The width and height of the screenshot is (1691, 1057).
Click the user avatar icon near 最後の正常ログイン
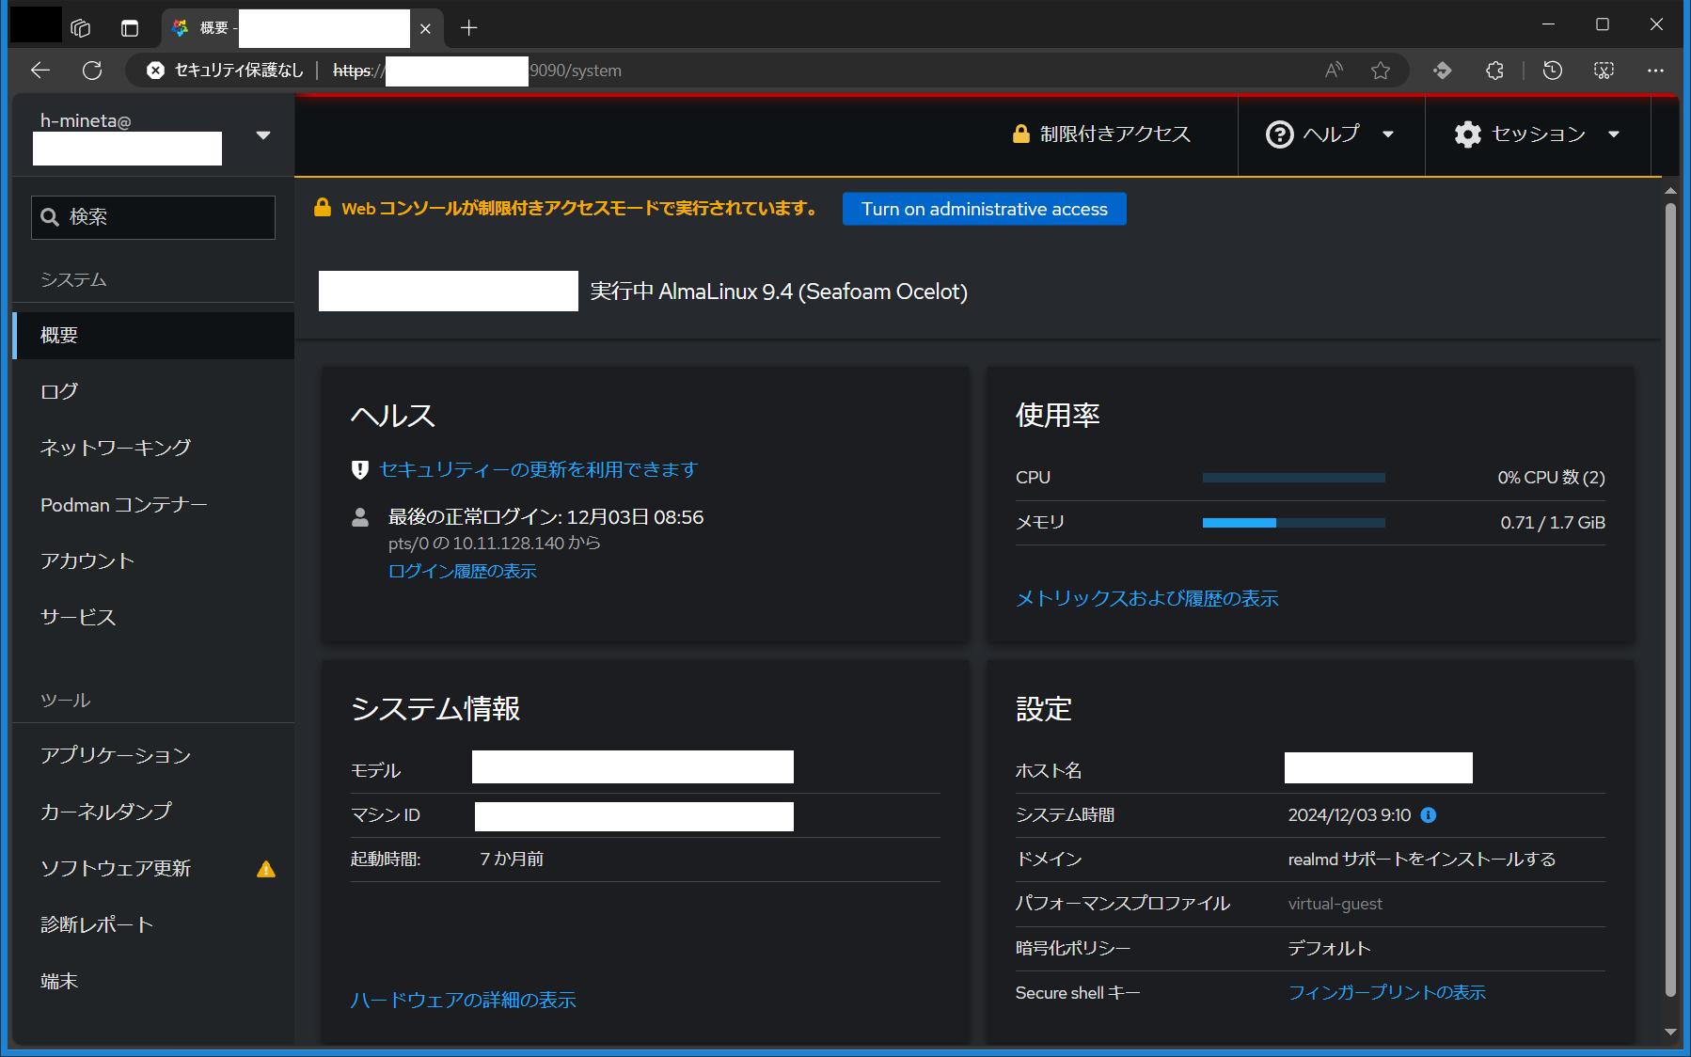click(x=360, y=516)
